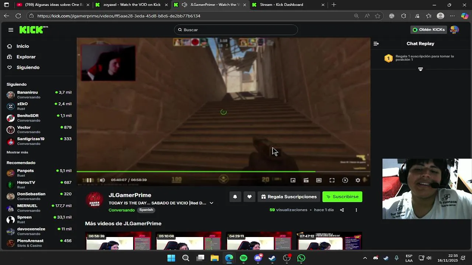This screenshot has width=472, height=265.
Task: Enable picture-in-picture mini player
Action: [x=293, y=180]
